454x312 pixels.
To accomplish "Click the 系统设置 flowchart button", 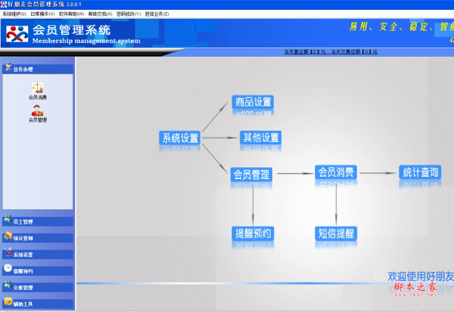I will click(180, 138).
